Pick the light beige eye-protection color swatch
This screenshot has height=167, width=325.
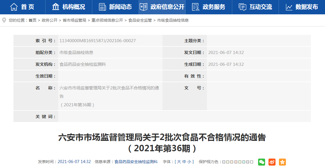click(232, 162)
